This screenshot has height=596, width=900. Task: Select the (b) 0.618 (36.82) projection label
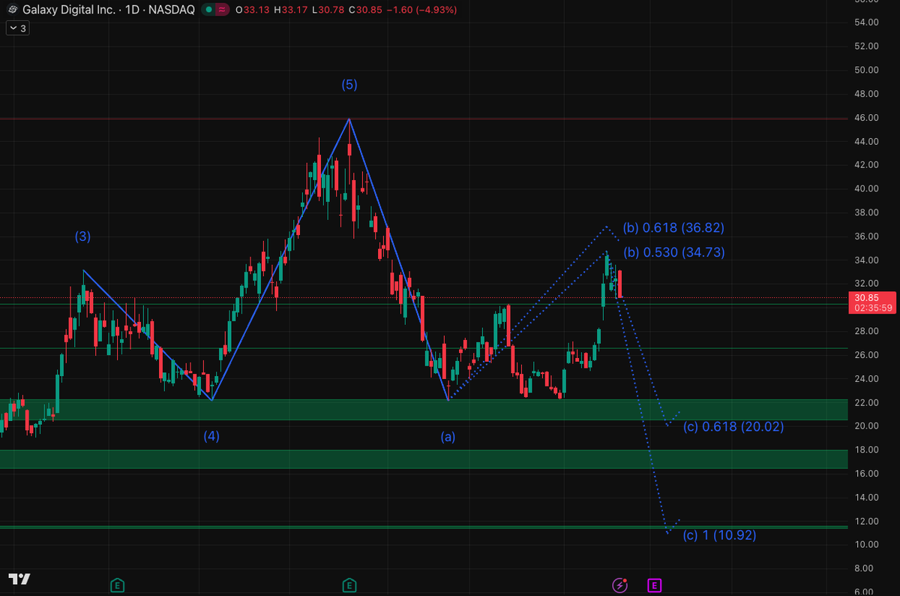pos(673,227)
